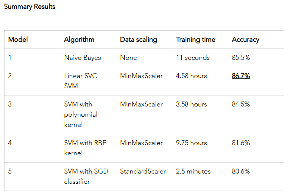This screenshot has height=194, width=290.
Task: Select the 85.5% accuracy cell
Action: click(241, 58)
